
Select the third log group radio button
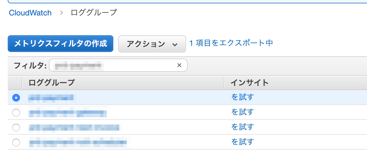click(16, 127)
